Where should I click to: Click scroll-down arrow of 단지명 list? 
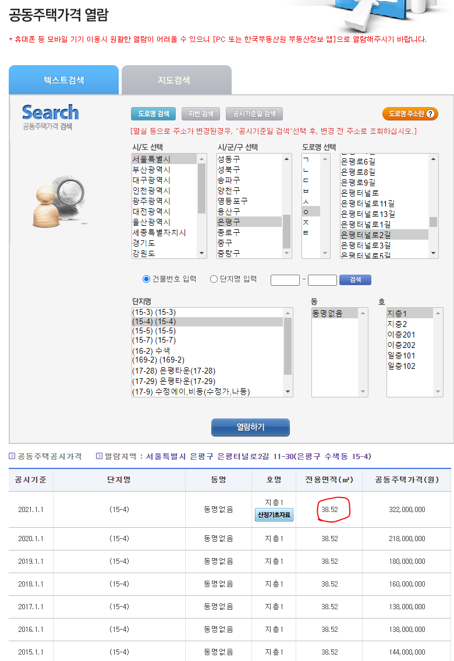click(288, 392)
